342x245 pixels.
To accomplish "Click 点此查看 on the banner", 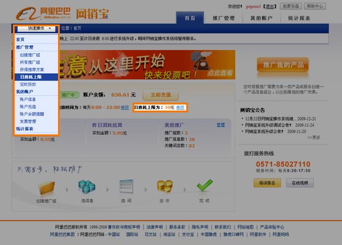I will click(x=220, y=73).
